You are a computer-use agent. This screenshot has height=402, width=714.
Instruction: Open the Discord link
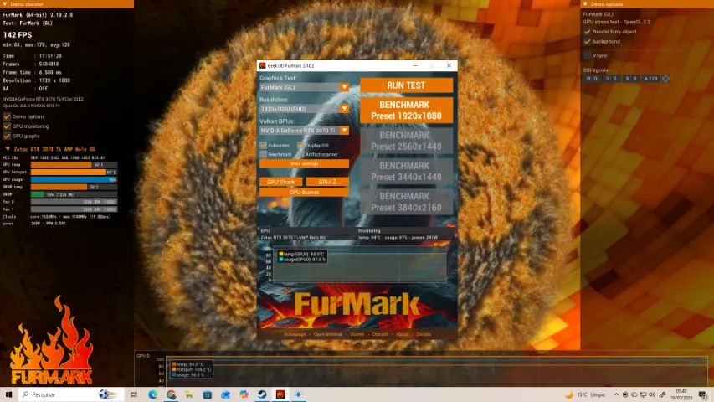pyautogui.click(x=380, y=334)
